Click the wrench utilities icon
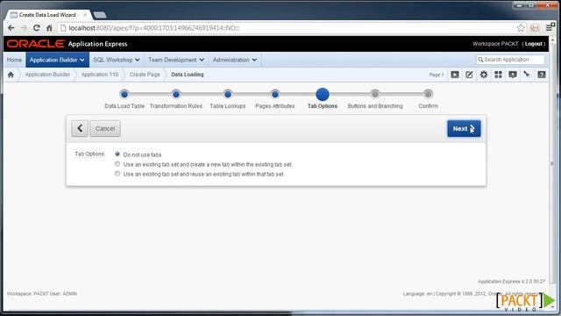The image size is (561, 316). [527, 75]
